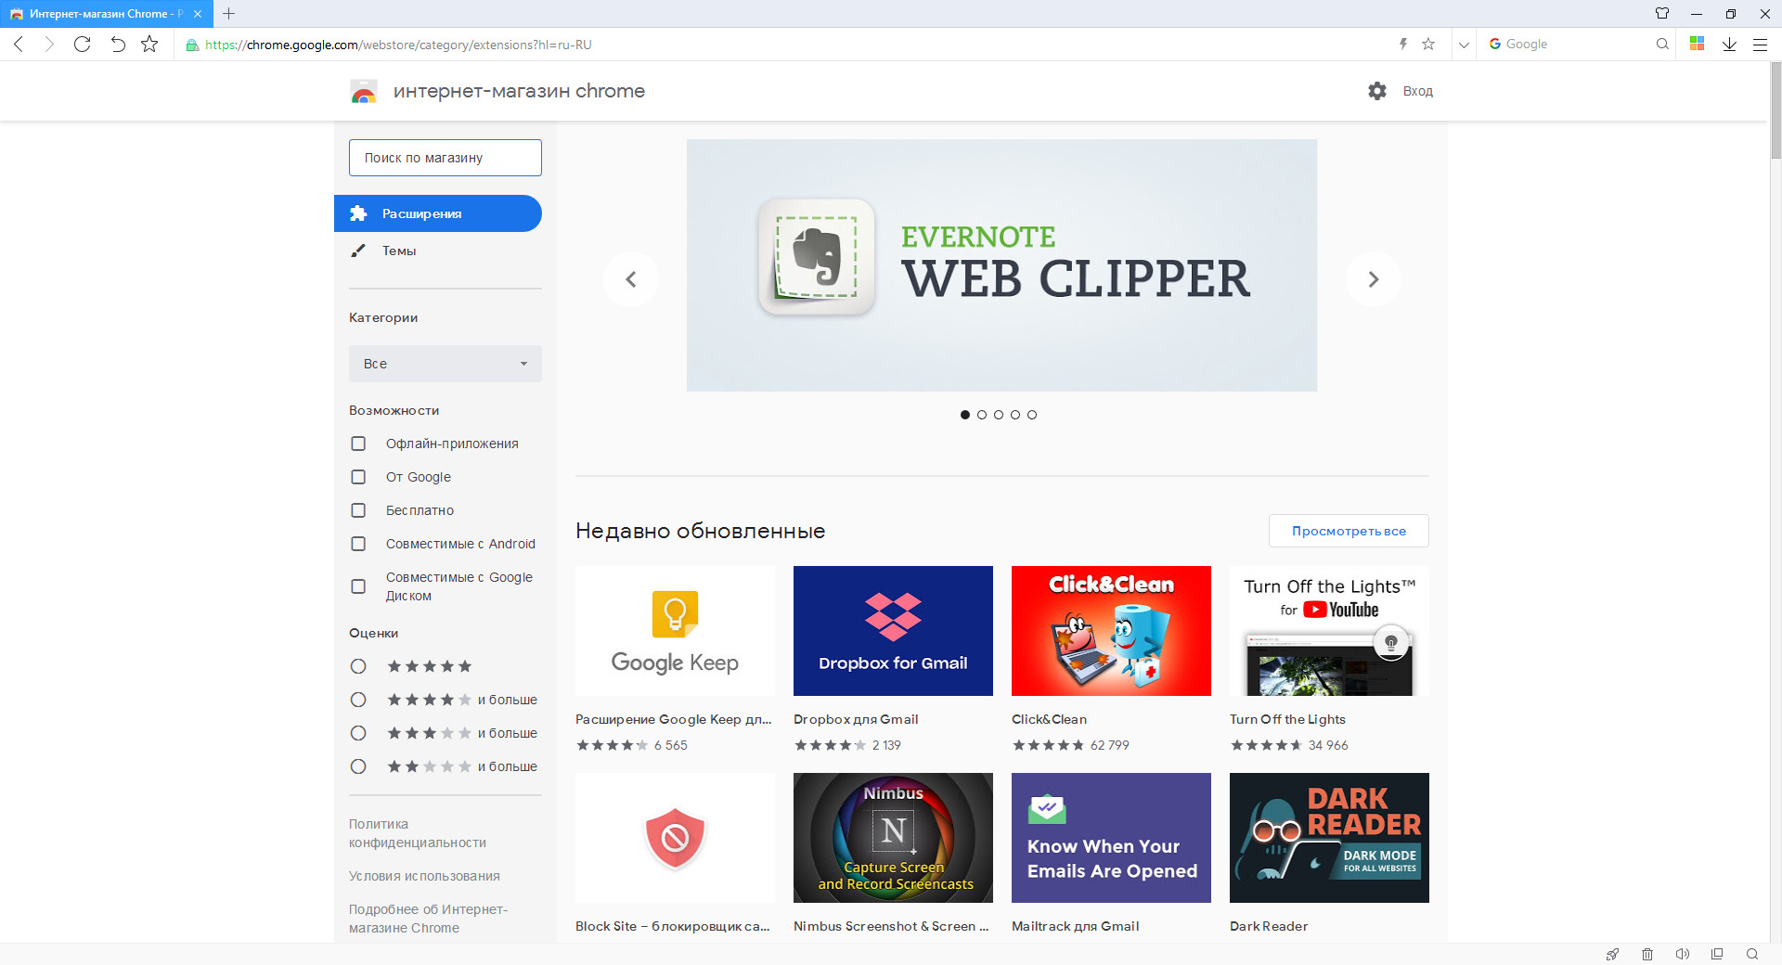Click the vertical page scrollbar thumb
This screenshot has height=965, width=1782.
click(1776, 111)
